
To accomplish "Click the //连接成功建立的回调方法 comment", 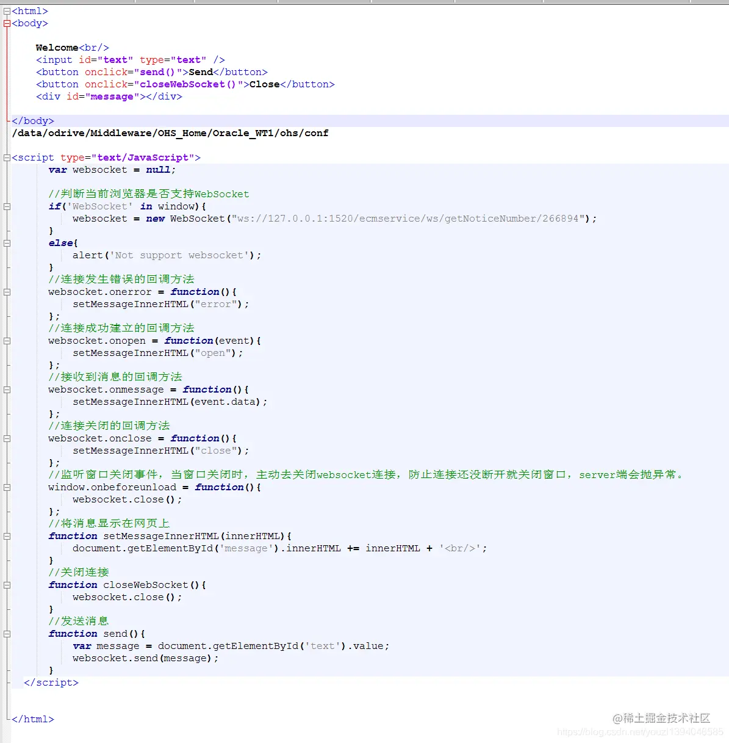I will (x=121, y=328).
